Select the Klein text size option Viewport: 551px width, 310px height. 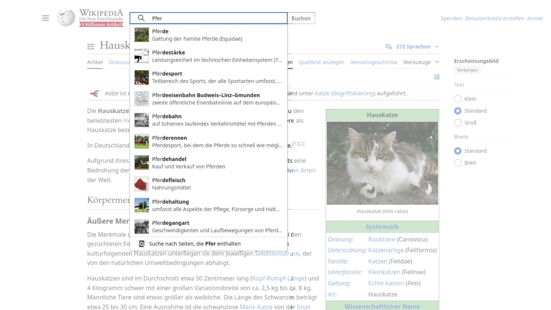click(x=458, y=99)
